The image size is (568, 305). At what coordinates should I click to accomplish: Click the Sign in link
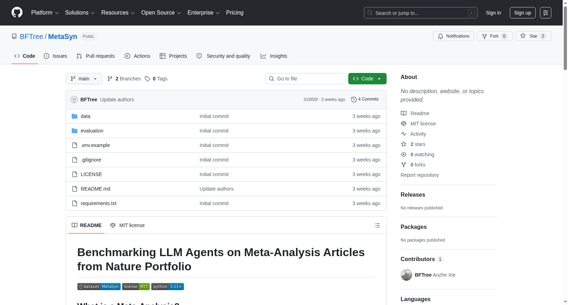[493, 13]
